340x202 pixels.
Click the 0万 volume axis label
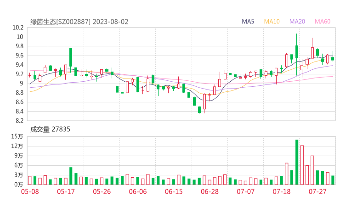(x=19, y=185)
